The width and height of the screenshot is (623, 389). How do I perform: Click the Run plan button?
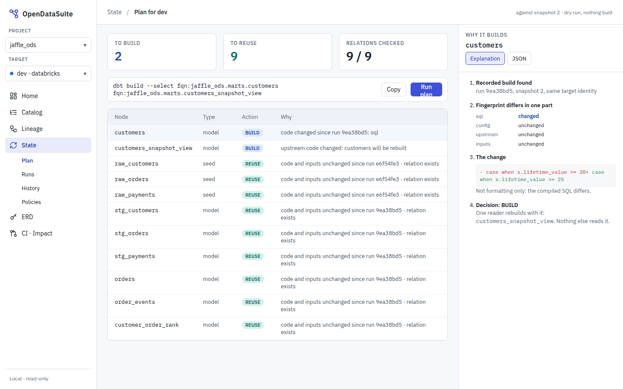(426, 89)
